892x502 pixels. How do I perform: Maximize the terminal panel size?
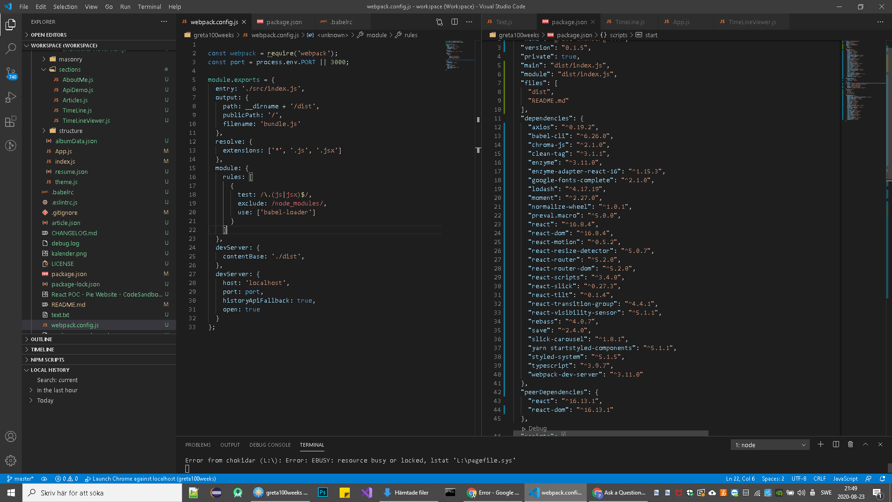point(865,444)
